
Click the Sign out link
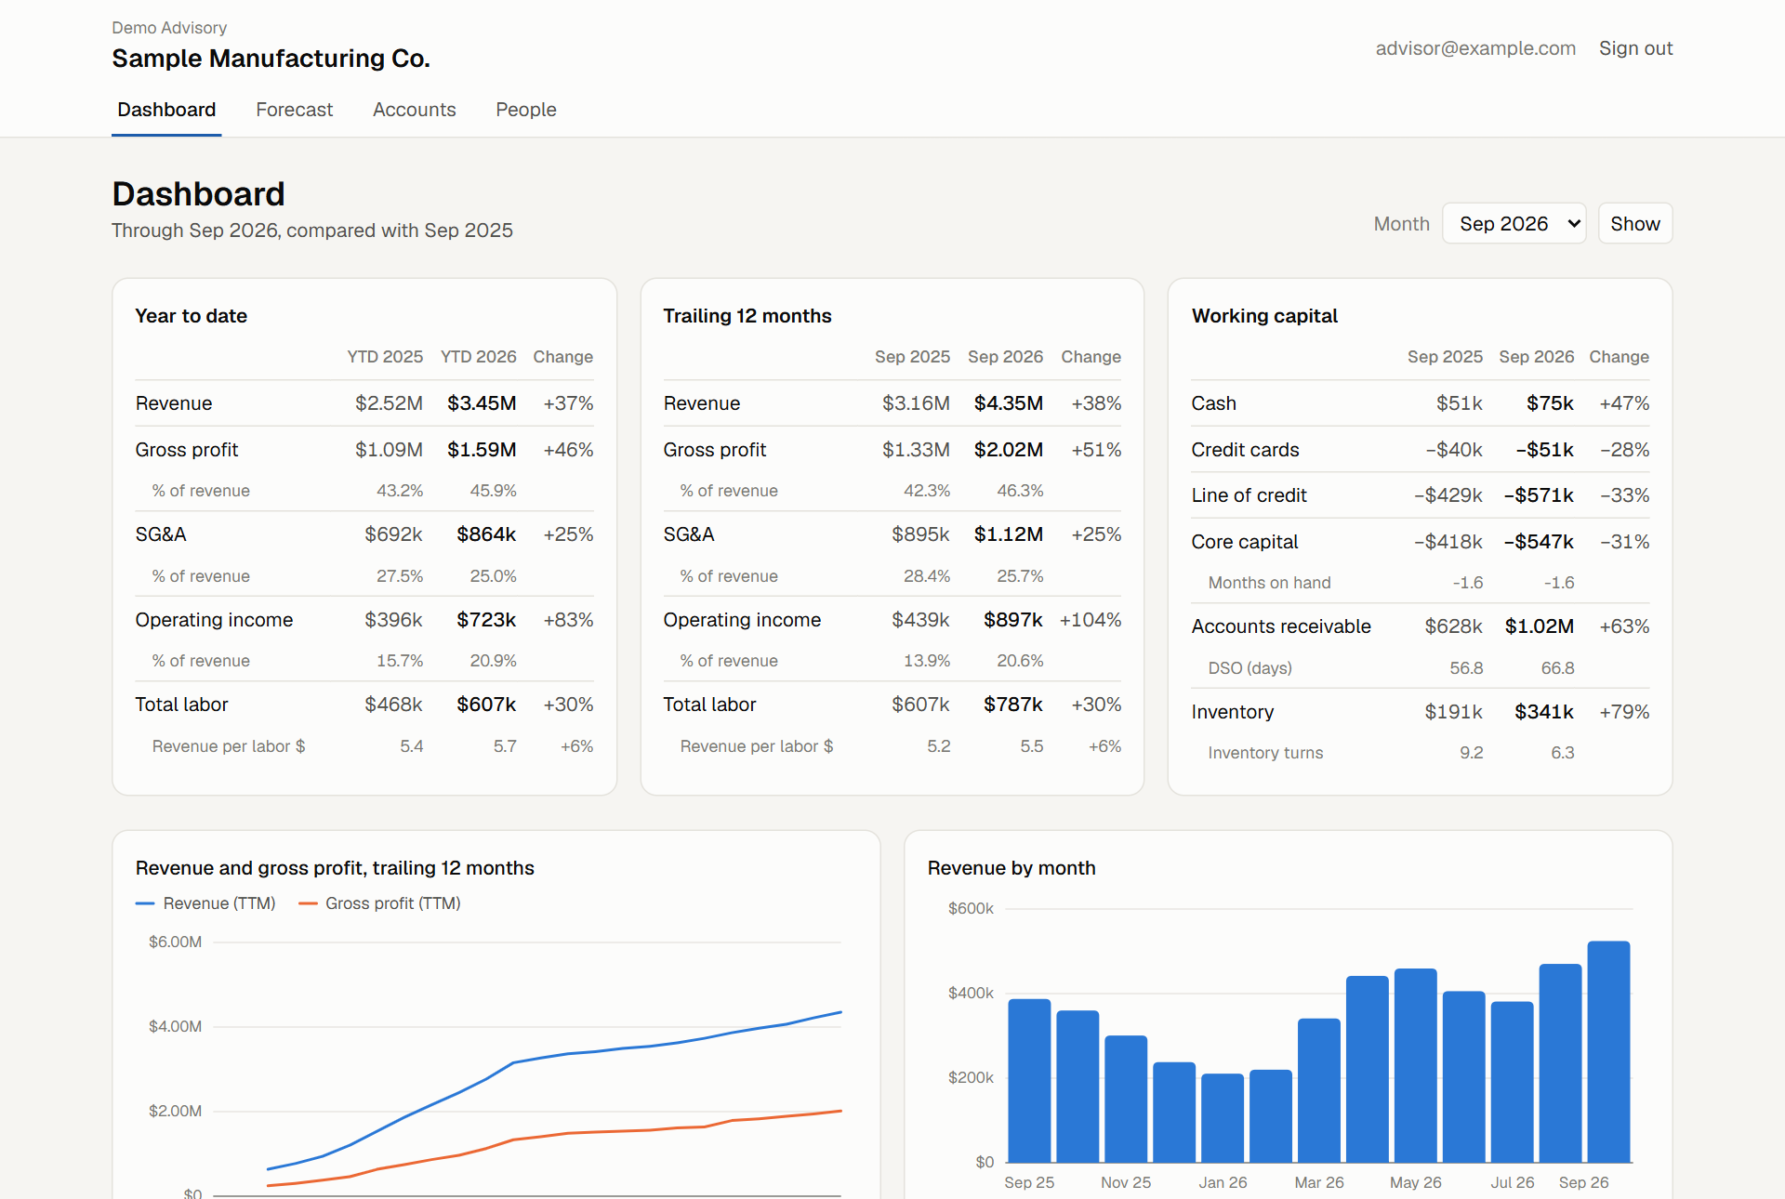[1635, 48]
